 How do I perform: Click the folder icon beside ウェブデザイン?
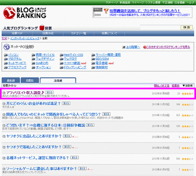point(33,59)
